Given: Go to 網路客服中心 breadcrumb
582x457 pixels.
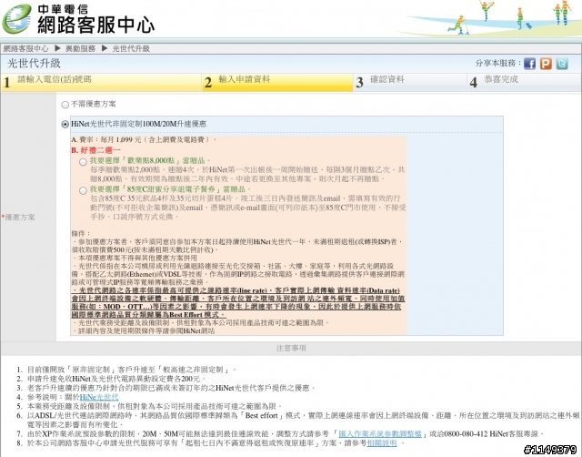Looking at the screenshot, I should coord(25,48).
